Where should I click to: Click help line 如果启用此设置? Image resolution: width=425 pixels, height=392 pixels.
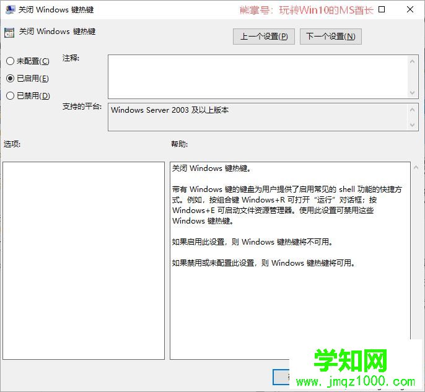[x=252, y=242]
